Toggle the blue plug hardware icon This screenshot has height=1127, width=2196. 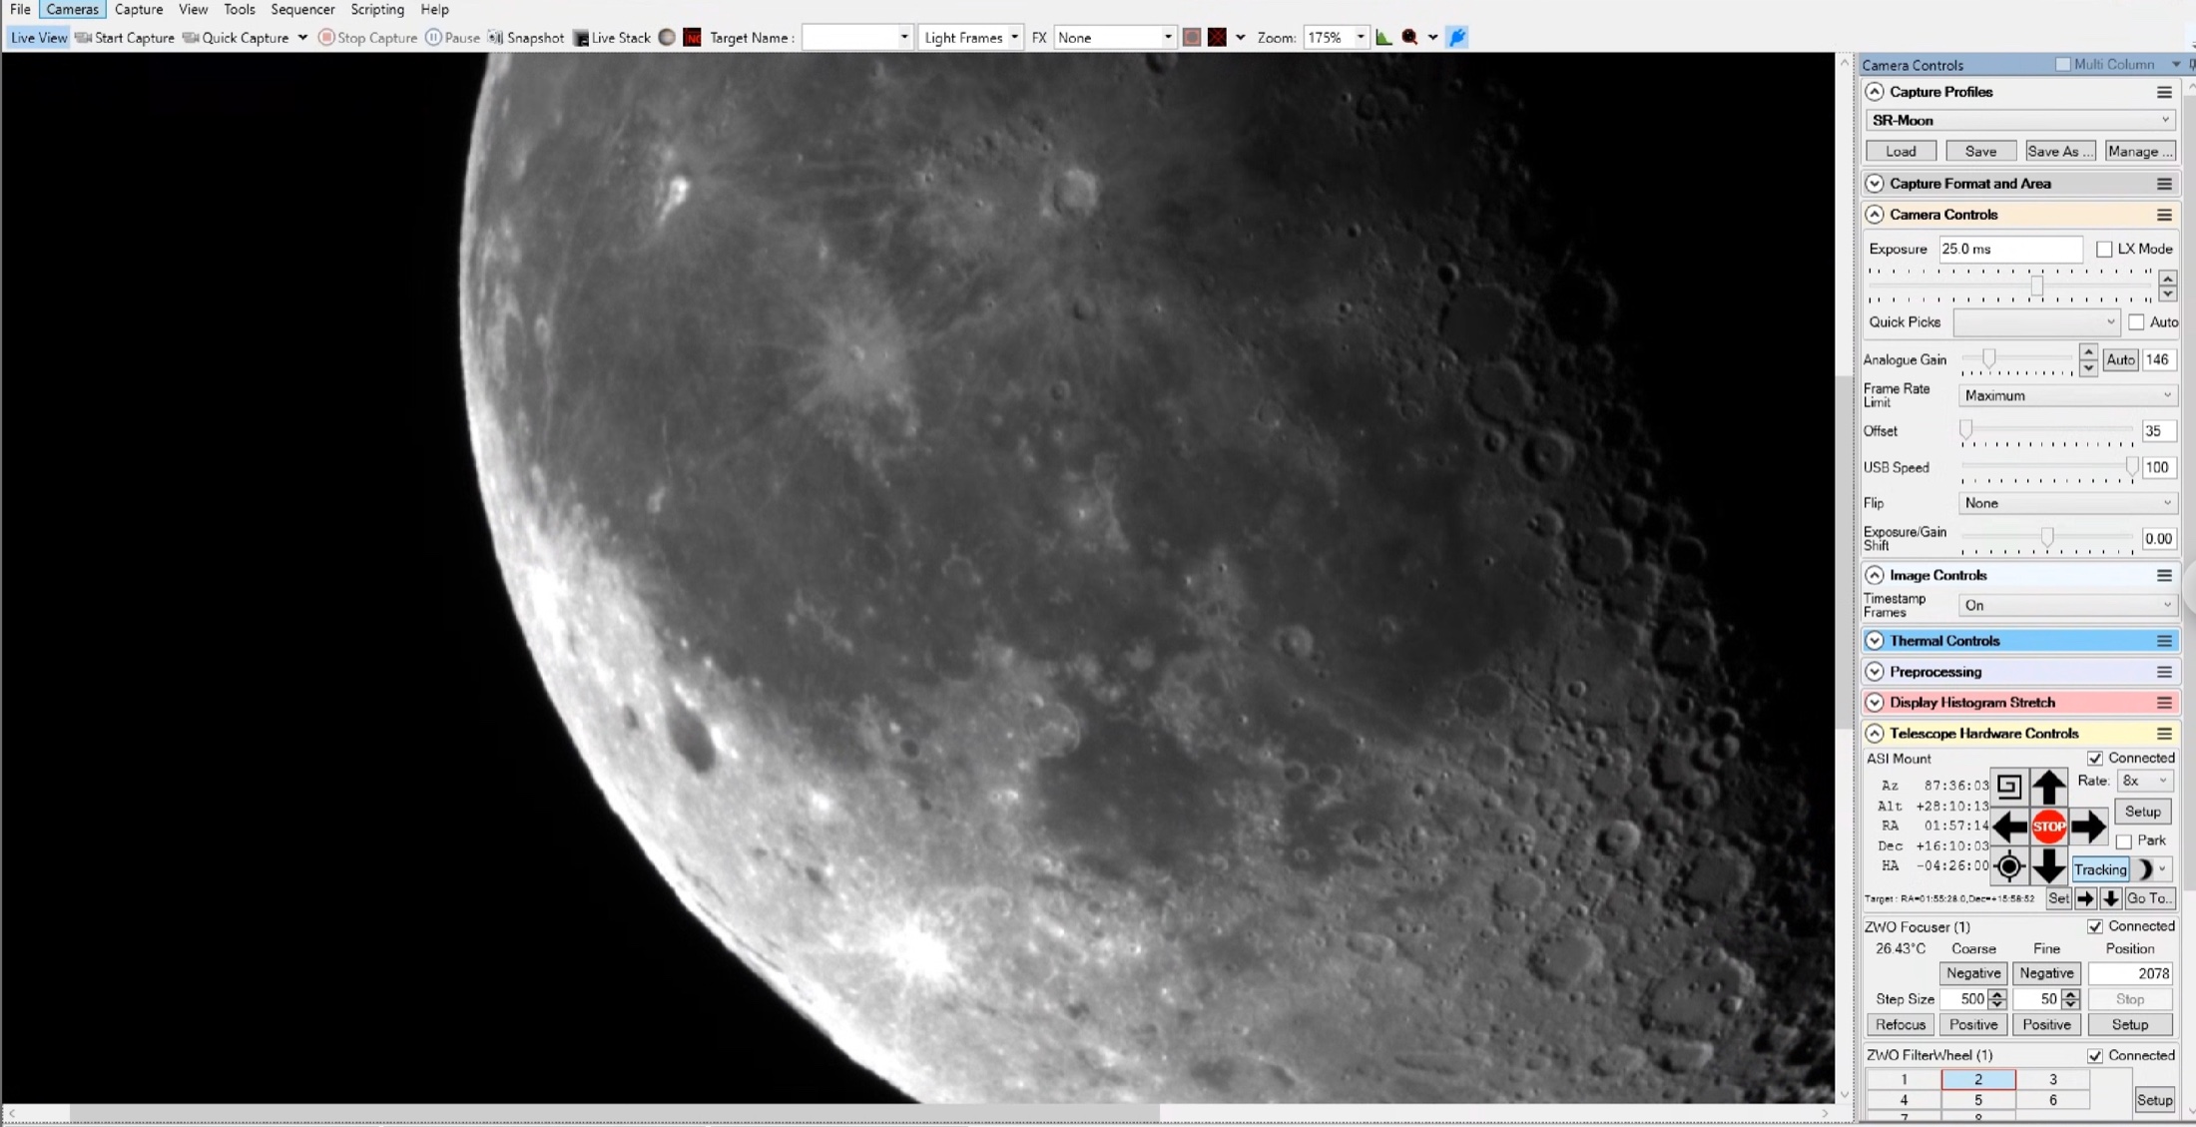[1457, 37]
